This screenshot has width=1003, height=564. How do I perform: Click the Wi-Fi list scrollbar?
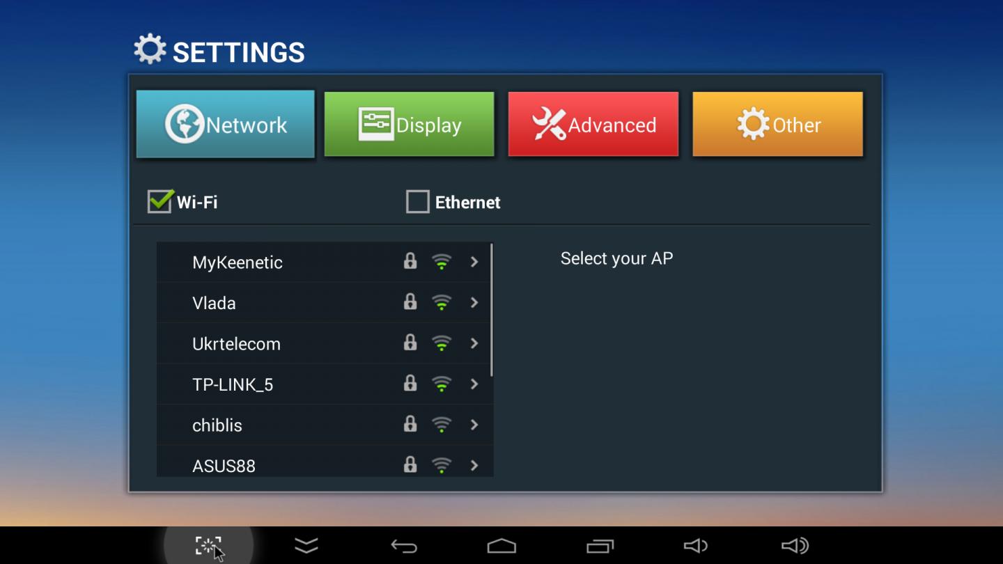point(492,310)
